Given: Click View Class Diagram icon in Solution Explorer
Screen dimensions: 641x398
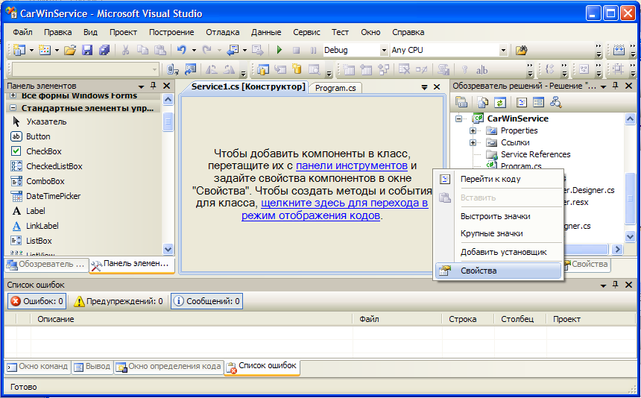Looking at the screenshot, I should [555, 102].
